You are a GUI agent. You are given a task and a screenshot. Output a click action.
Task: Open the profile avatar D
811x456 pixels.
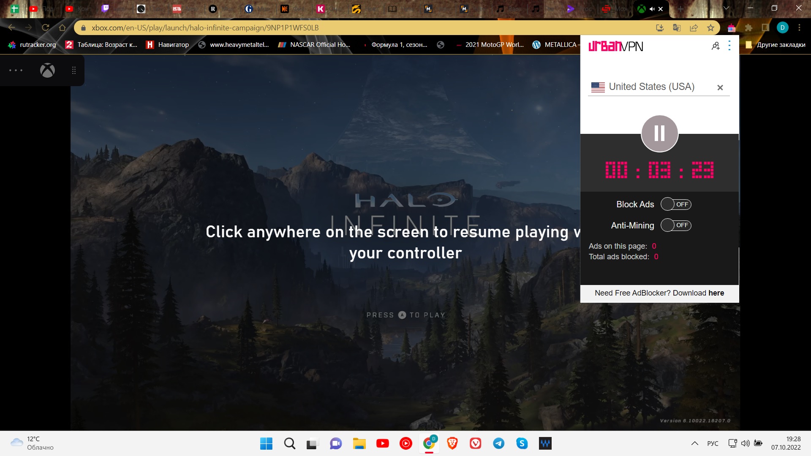[x=782, y=28]
